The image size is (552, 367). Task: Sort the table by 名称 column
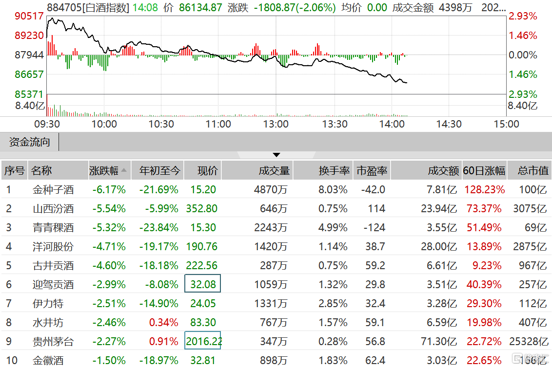[x=58, y=170]
